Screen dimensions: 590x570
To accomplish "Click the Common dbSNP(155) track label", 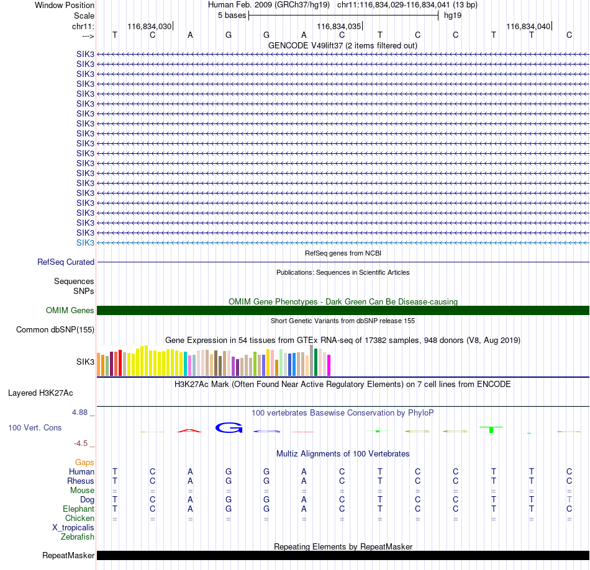I will pyautogui.click(x=55, y=329).
